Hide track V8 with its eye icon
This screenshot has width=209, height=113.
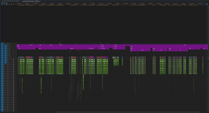9,45
